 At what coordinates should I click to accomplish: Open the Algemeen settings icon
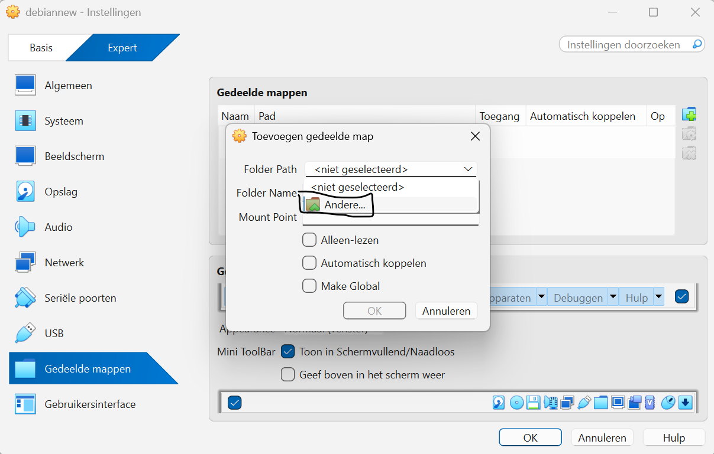pos(25,86)
